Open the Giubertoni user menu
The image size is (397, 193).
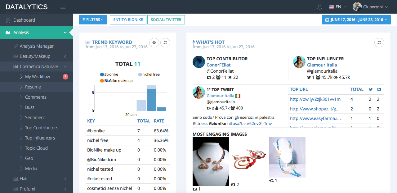(370, 7)
